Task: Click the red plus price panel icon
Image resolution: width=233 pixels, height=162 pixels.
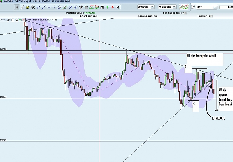Action: coord(23,20)
